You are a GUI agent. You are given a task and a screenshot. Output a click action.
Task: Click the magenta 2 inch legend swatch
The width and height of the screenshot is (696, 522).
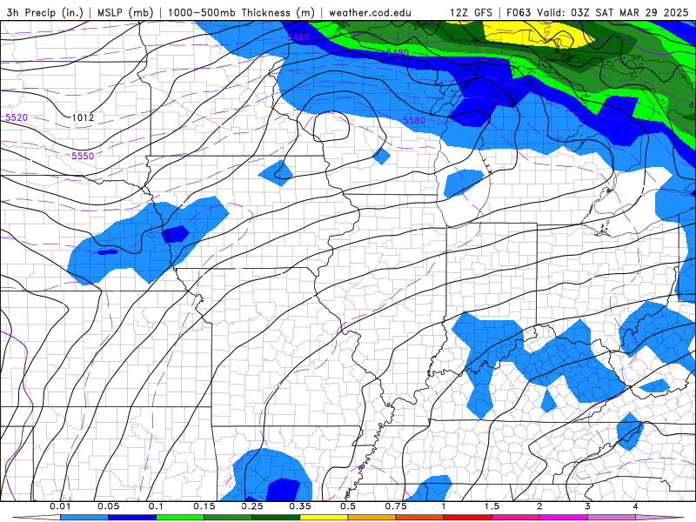[564, 518]
